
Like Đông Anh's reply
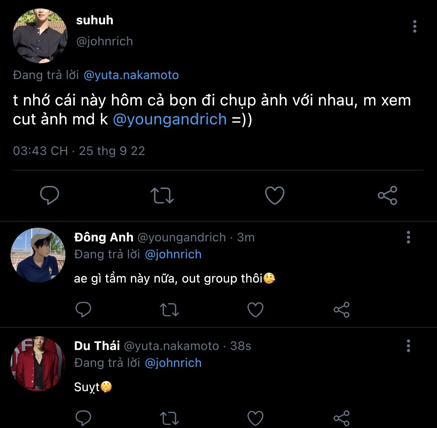coord(255,310)
